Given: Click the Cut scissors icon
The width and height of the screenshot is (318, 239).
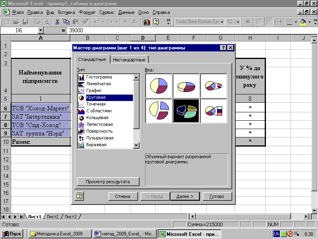Looking at the screenshot, I should [57, 22].
